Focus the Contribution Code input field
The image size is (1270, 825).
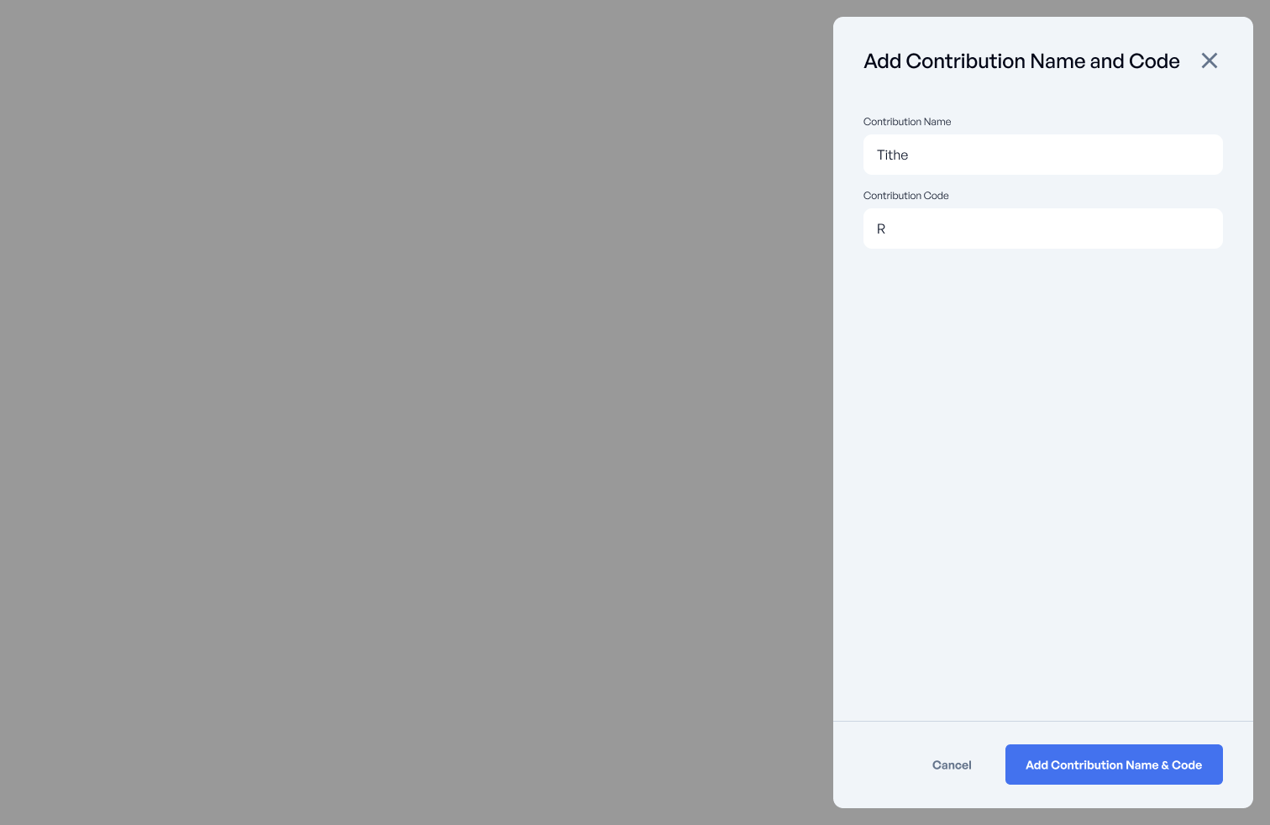(x=1042, y=229)
